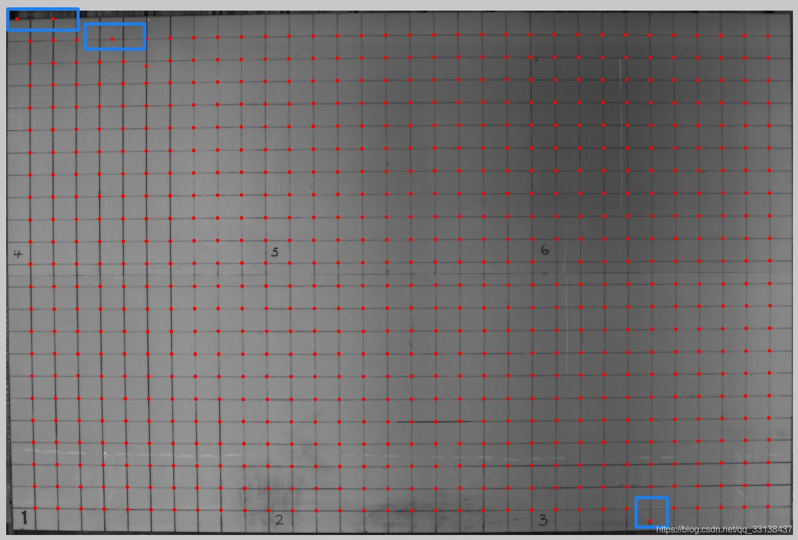Point at the handwritten number 5
Viewport: 798px width, 540px height.
tap(275, 252)
